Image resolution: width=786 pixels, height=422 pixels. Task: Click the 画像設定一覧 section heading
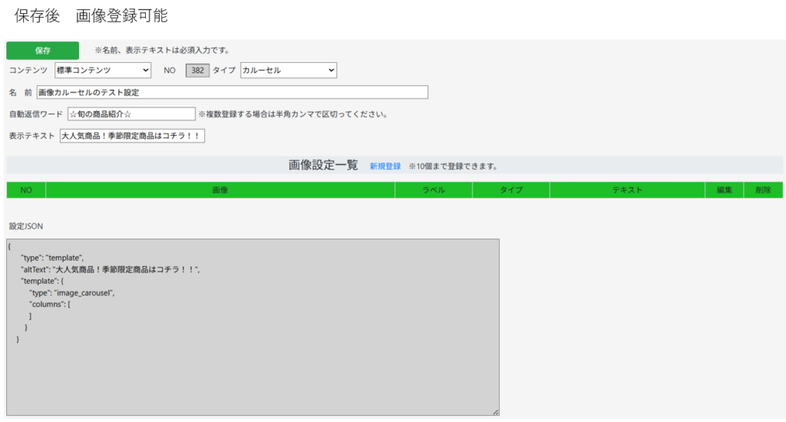pyautogui.click(x=323, y=165)
